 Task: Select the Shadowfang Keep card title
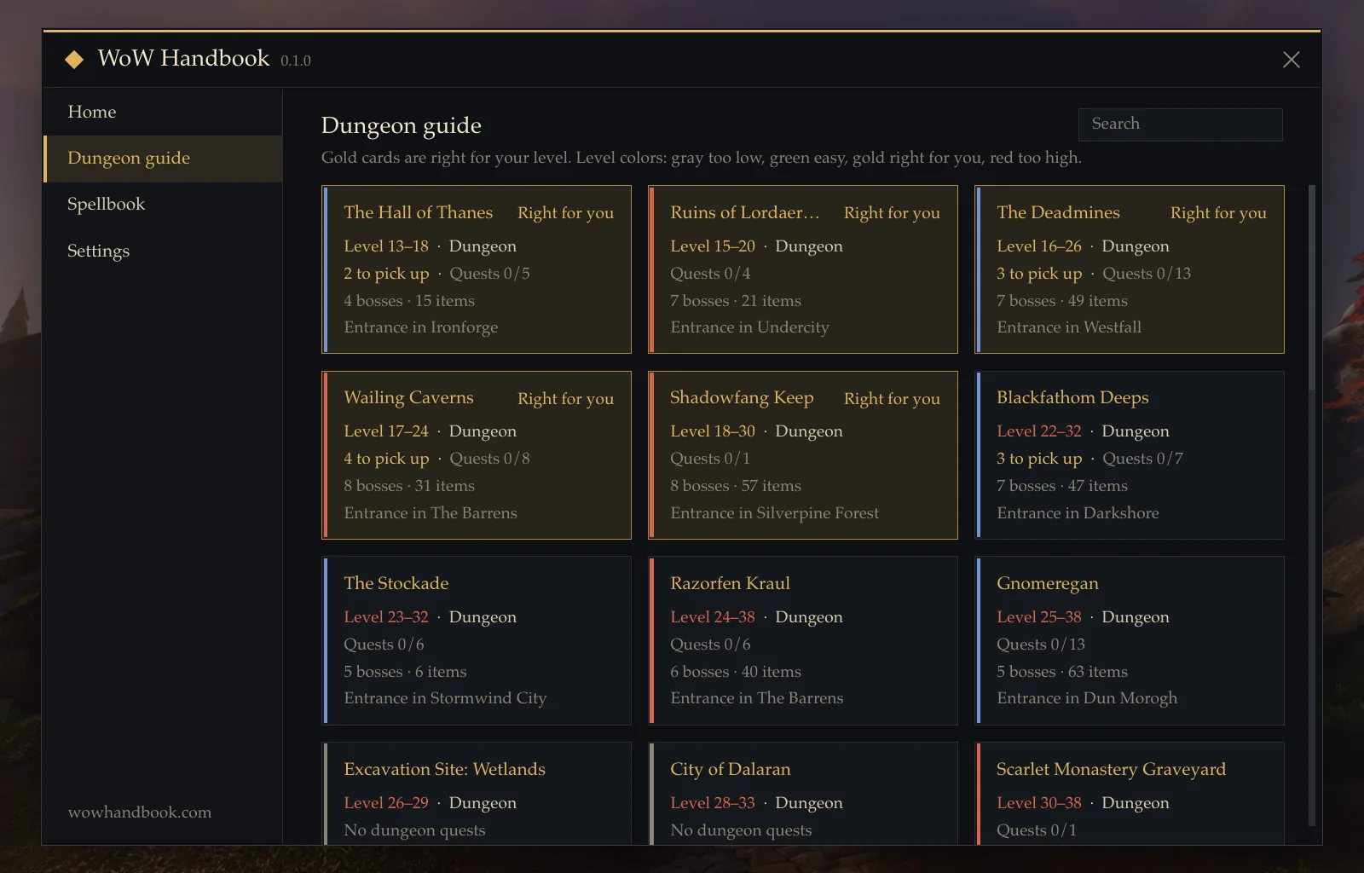coord(742,397)
